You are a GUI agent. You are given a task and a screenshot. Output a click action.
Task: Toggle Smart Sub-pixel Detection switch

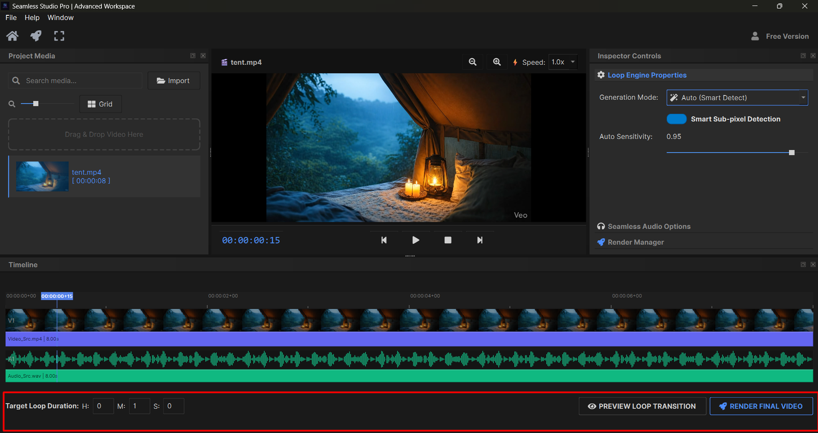[x=676, y=119]
